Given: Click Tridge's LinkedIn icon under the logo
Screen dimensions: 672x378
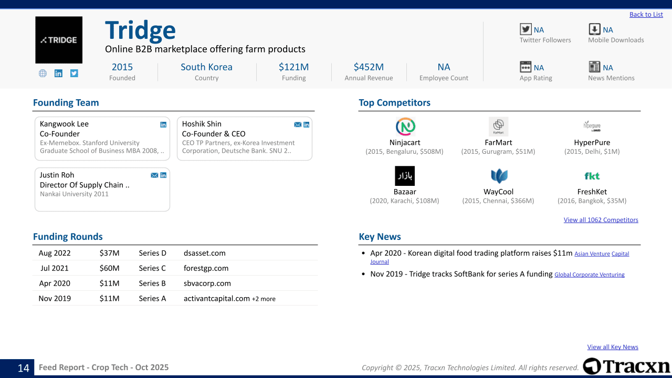Looking at the screenshot, I should (x=58, y=73).
